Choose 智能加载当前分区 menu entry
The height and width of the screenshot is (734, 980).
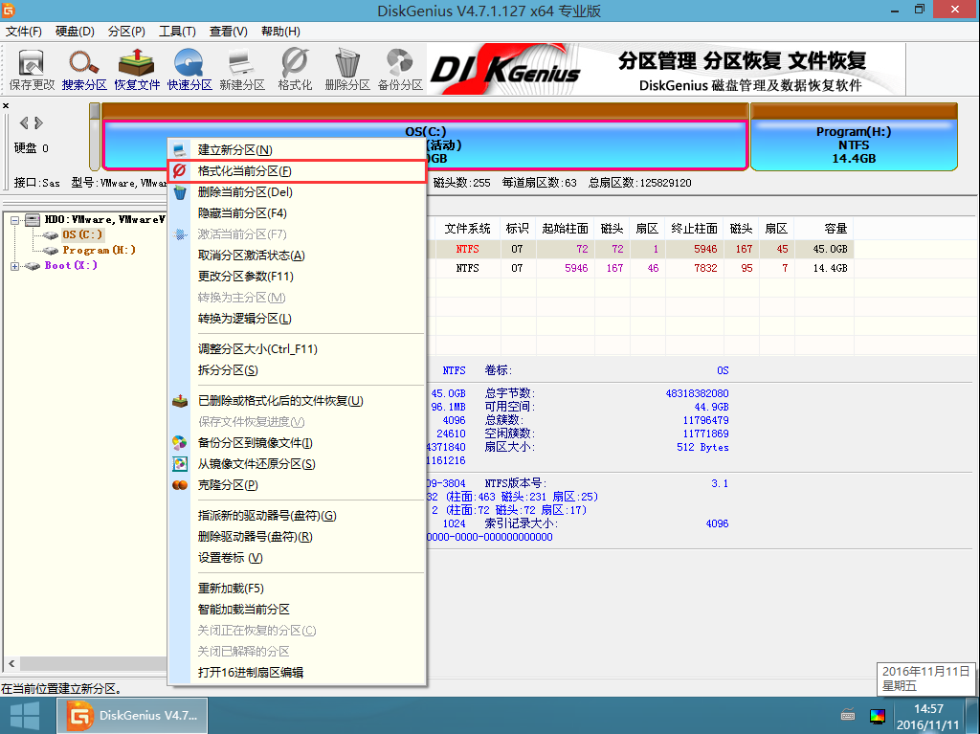[x=297, y=609]
